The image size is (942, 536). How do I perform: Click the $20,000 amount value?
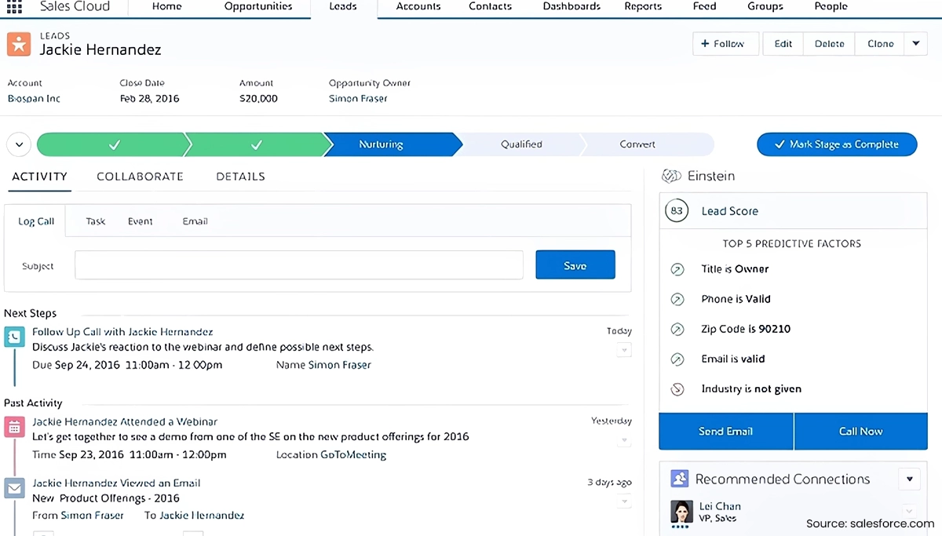(258, 99)
